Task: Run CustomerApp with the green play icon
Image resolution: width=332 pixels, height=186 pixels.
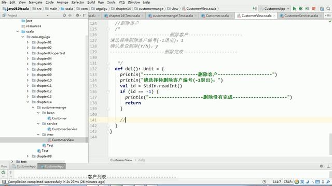Action: pos(294,9)
